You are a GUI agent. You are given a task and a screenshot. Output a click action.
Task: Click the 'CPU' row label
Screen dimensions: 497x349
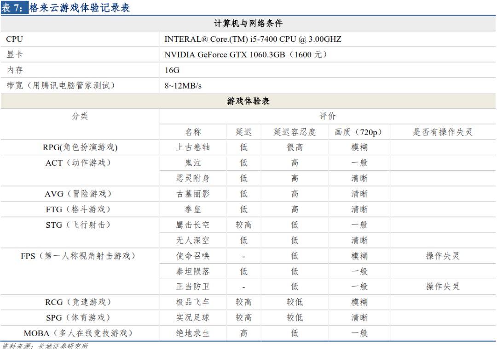pos(14,39)
